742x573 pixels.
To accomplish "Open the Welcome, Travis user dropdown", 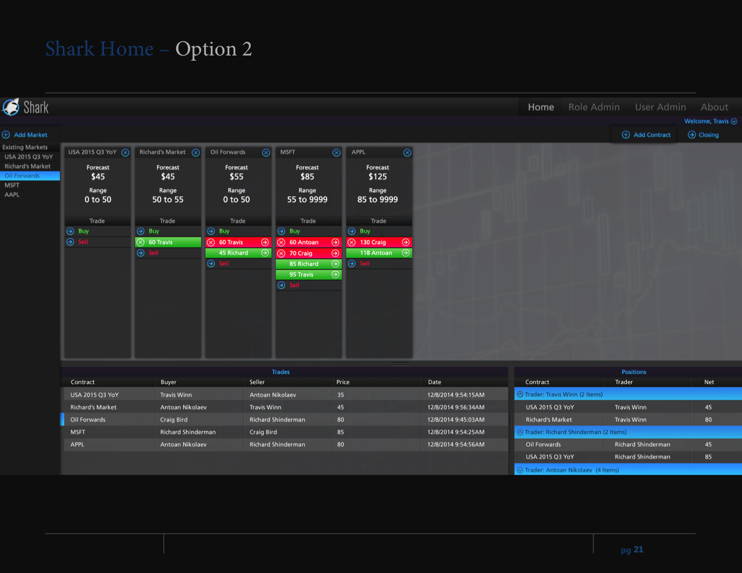I will click(x=734, y=121).
